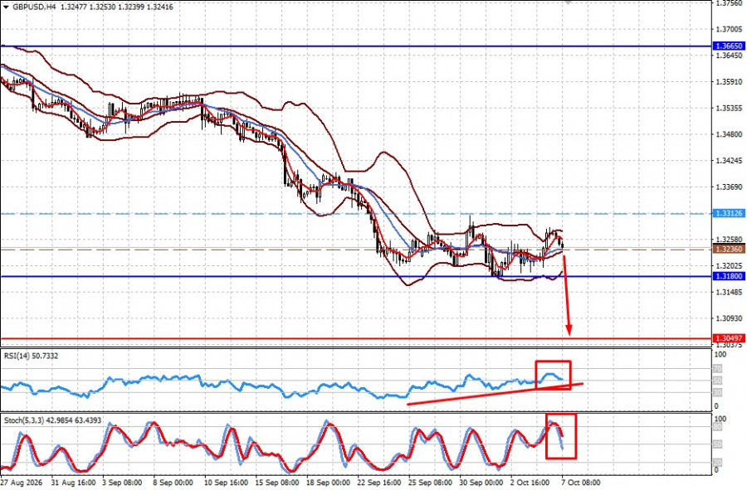
Task: Click the RSI(14) 50.7332 indicator label
Action: tap(31, 356)
